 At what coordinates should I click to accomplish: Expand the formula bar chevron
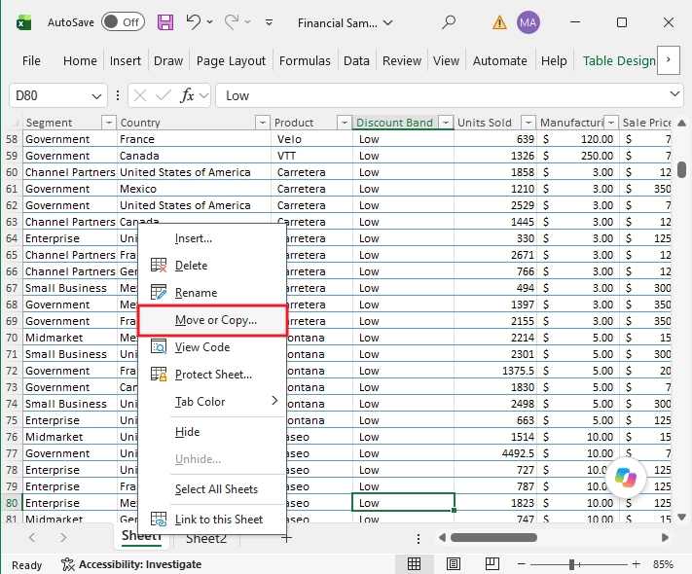tap(674, 94)
